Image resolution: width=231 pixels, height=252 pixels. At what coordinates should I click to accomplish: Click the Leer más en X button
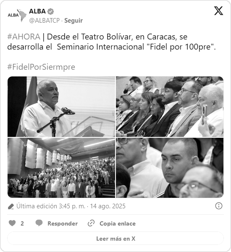[x=115, y=239]
